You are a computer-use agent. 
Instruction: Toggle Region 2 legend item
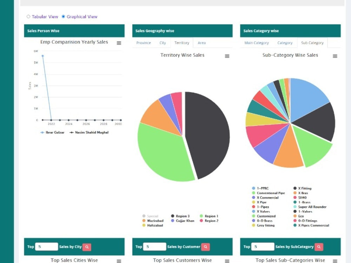(209, 221)
